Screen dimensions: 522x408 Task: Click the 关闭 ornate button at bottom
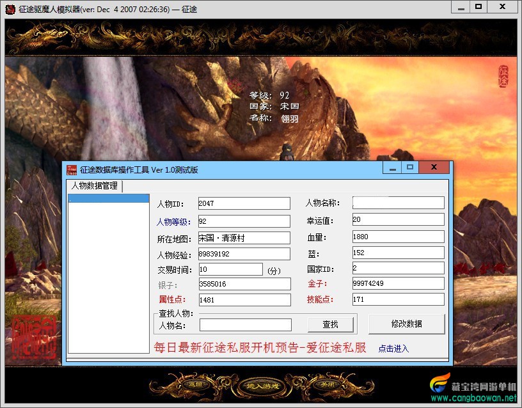(327, 385)
